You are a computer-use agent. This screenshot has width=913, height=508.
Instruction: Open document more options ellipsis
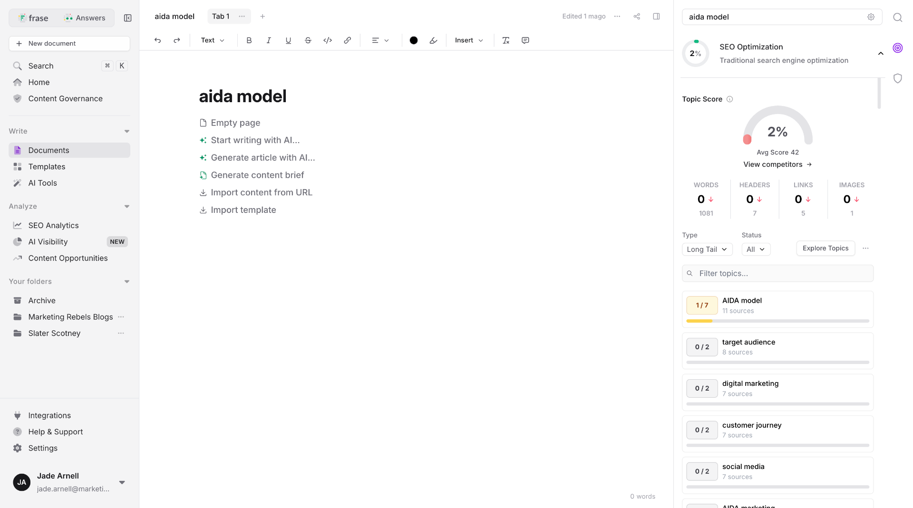tap(617, 16)
